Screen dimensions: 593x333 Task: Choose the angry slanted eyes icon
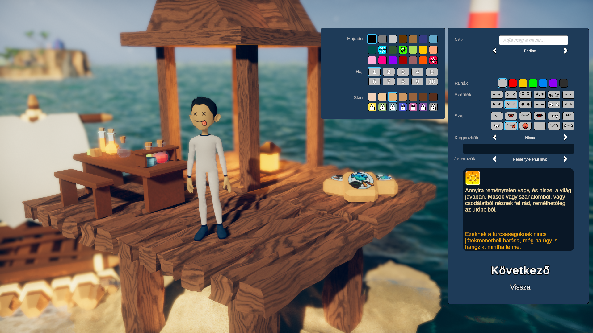(x=496, y=105)
